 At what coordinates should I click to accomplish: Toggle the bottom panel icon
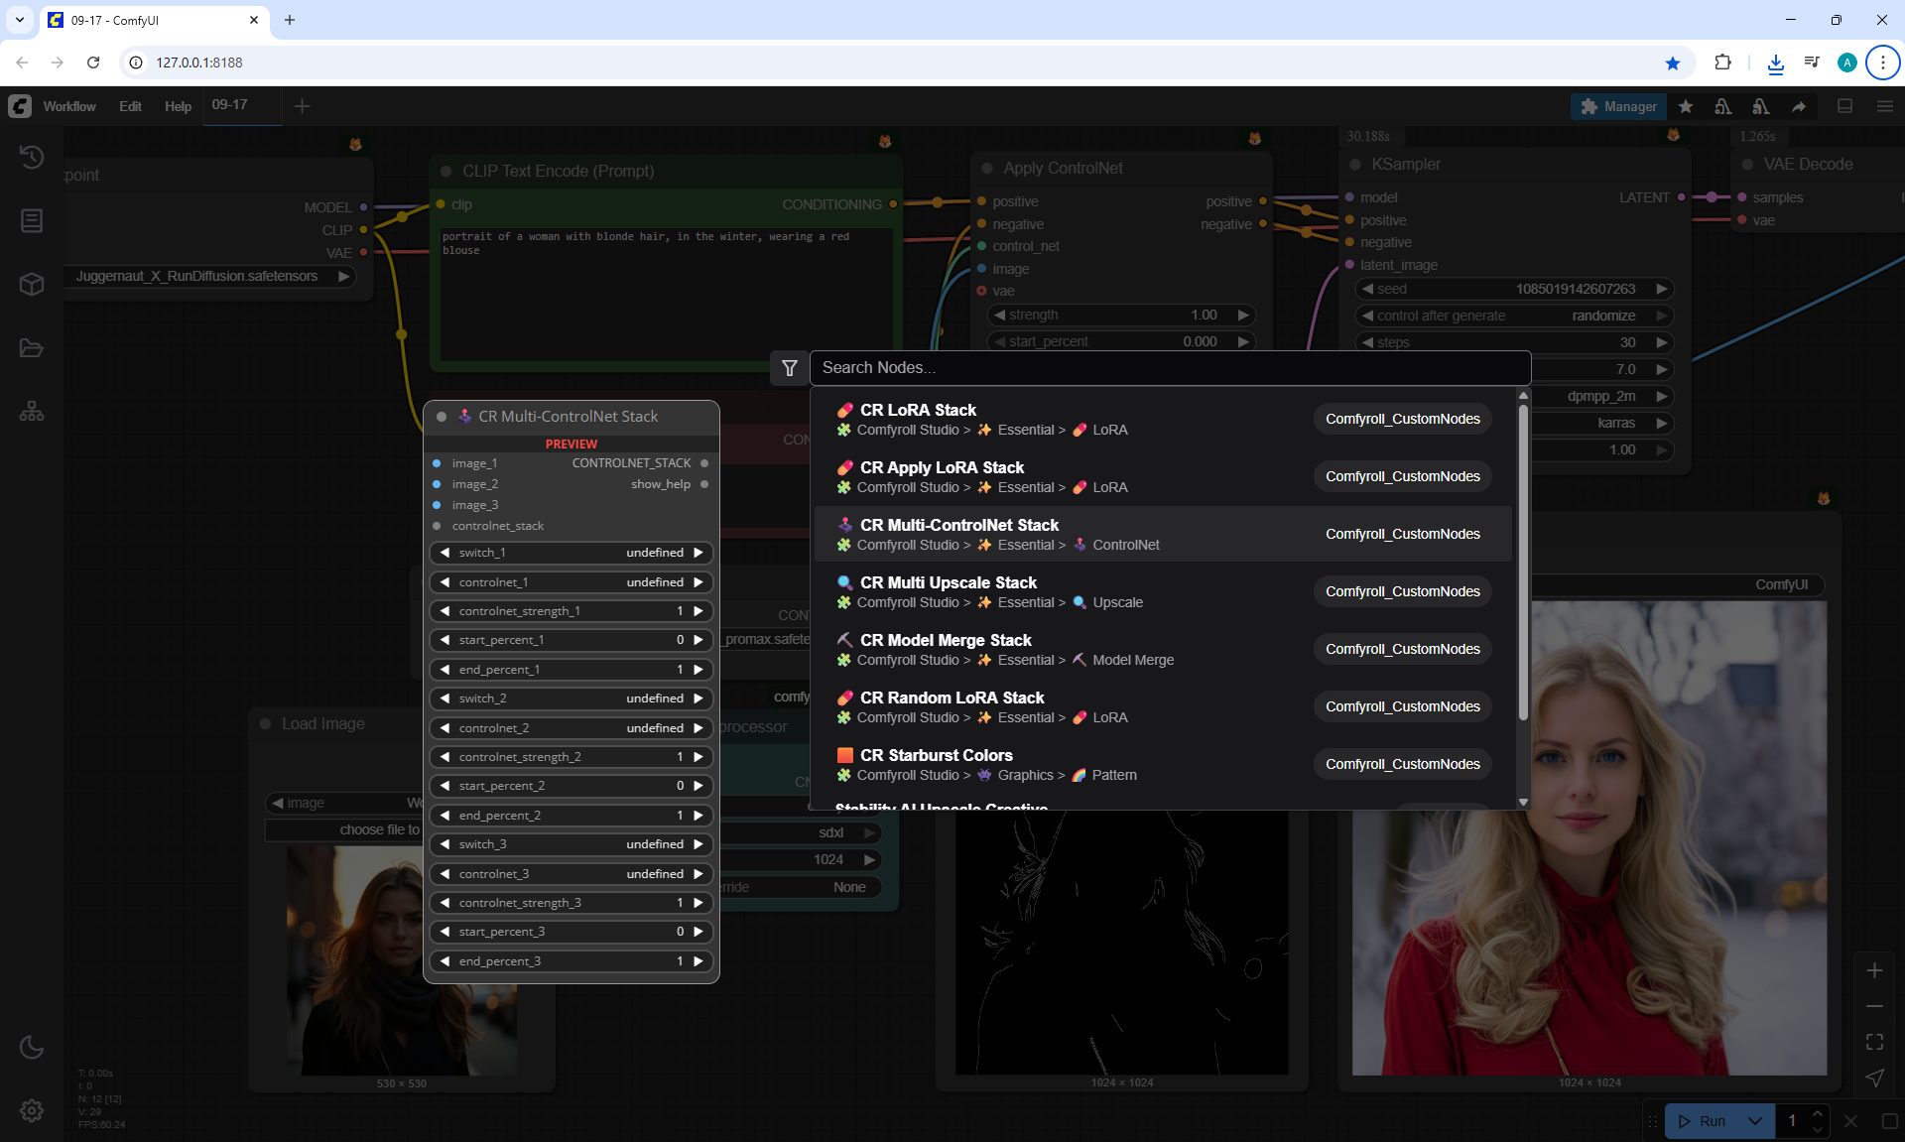coord(1844,106)
